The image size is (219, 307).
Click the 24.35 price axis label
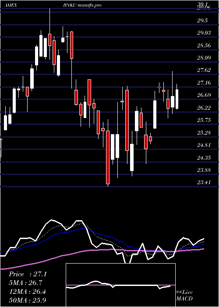pos(204,157)
